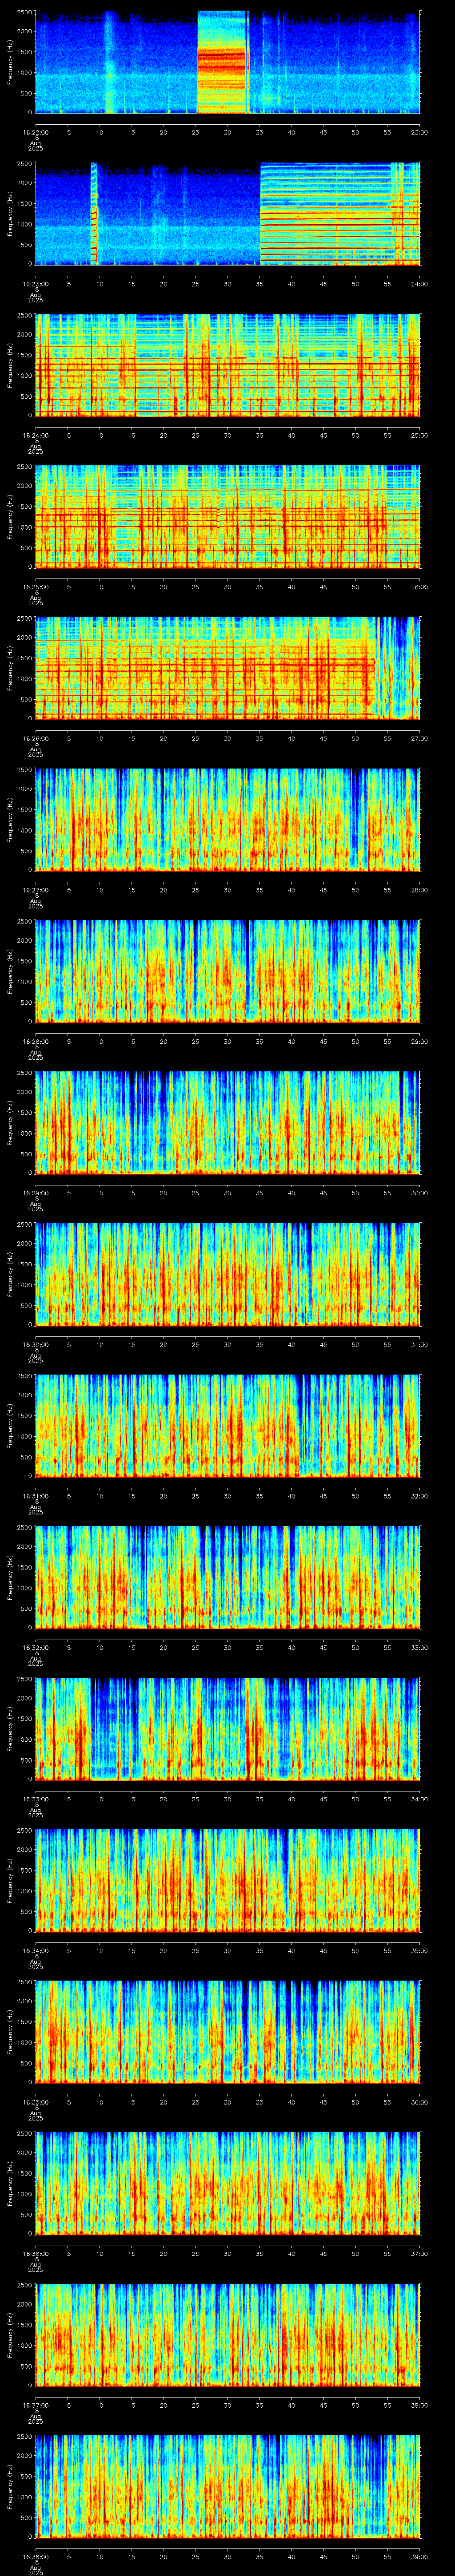Click the 16:37:00 time axis label

coord(35,2405)
